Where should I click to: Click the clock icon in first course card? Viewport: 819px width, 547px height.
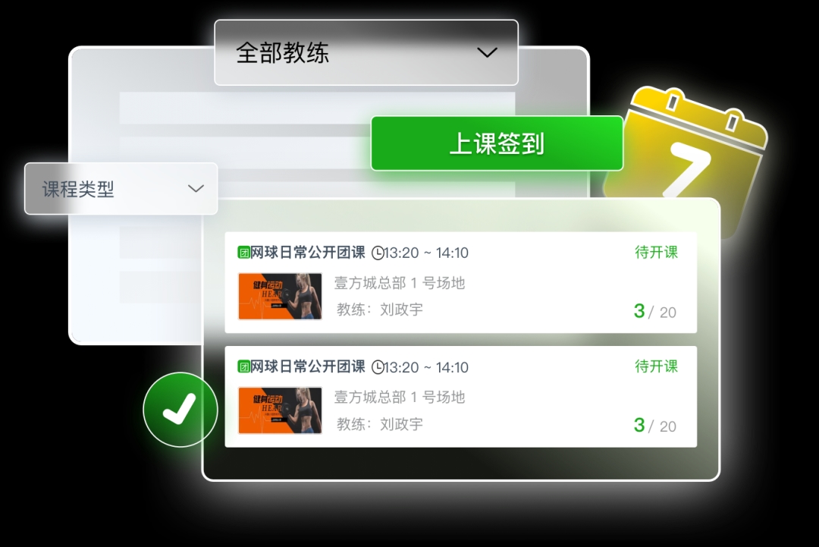tap(378, 253)
